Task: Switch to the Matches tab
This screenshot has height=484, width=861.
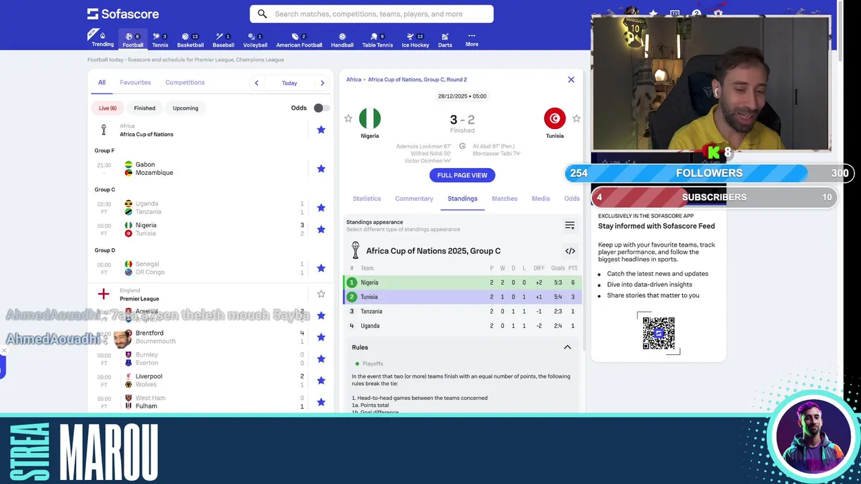Action: coord(504,198)
